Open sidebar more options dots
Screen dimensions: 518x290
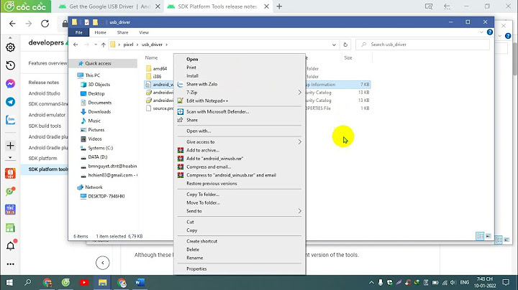click(10, 264)
